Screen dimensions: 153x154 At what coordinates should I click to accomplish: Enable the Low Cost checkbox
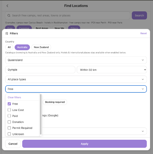click(x=9, y=110)
